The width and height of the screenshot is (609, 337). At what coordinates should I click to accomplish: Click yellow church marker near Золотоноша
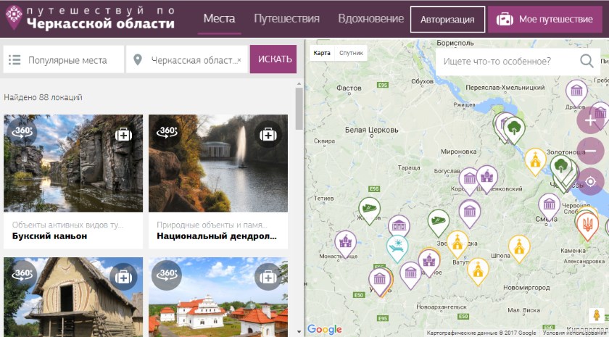pos(535,160)
